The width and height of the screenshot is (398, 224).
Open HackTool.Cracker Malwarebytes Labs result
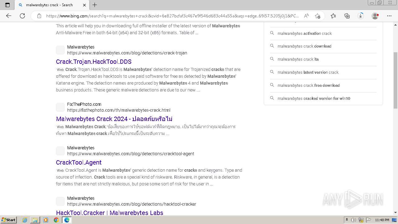[x=109, y=213]
